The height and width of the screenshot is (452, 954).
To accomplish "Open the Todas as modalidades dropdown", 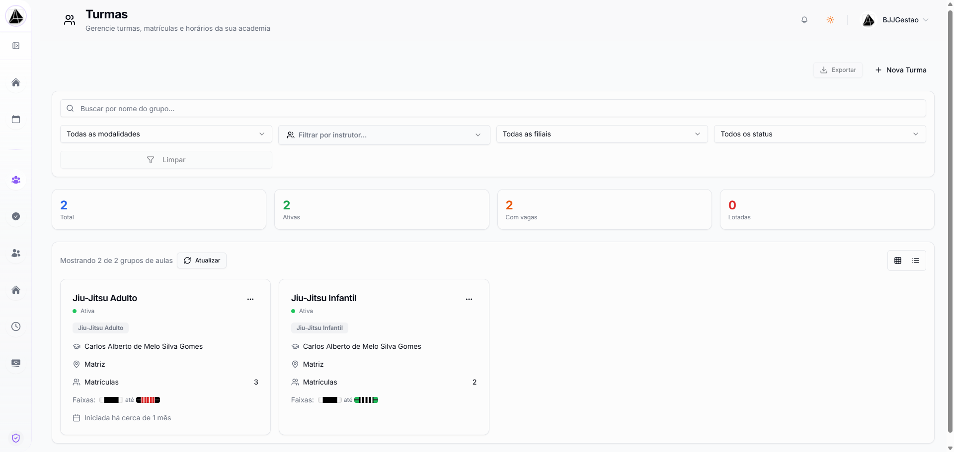I will click(x=166, y=134).
